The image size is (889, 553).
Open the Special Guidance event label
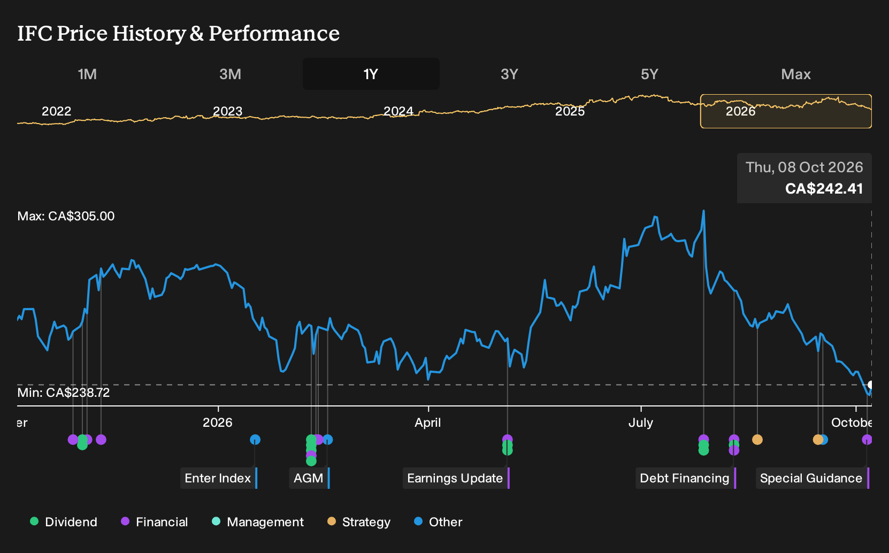812,478
